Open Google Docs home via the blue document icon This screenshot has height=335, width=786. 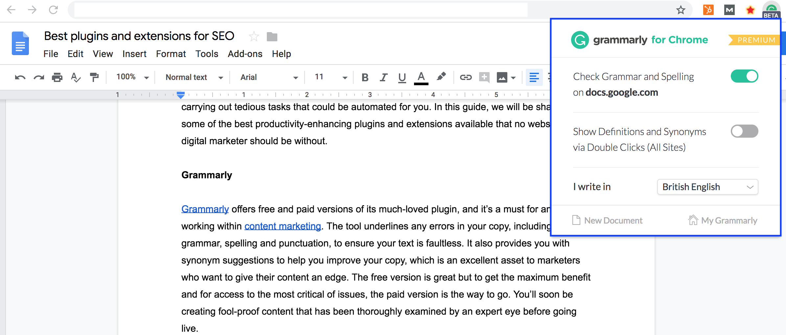[x=20, y=43]
